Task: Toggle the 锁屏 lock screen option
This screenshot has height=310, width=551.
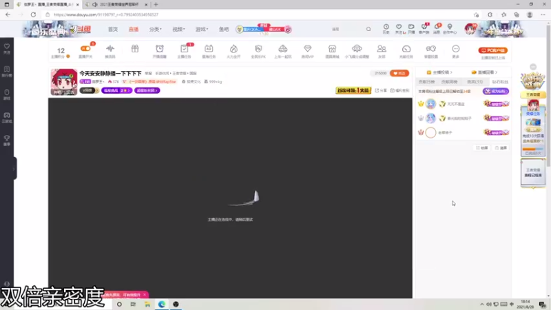Action: click(482, 148)
